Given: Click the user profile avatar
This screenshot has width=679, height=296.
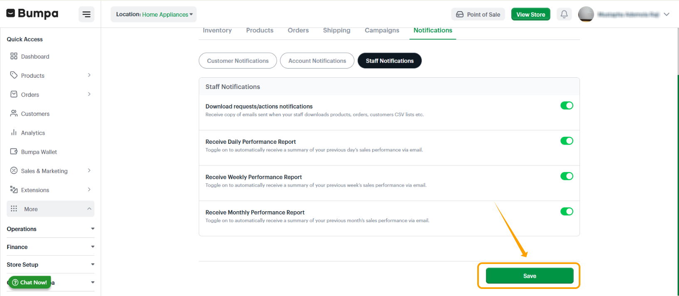Looking at the screenshot, I should [x=586, y=14].
